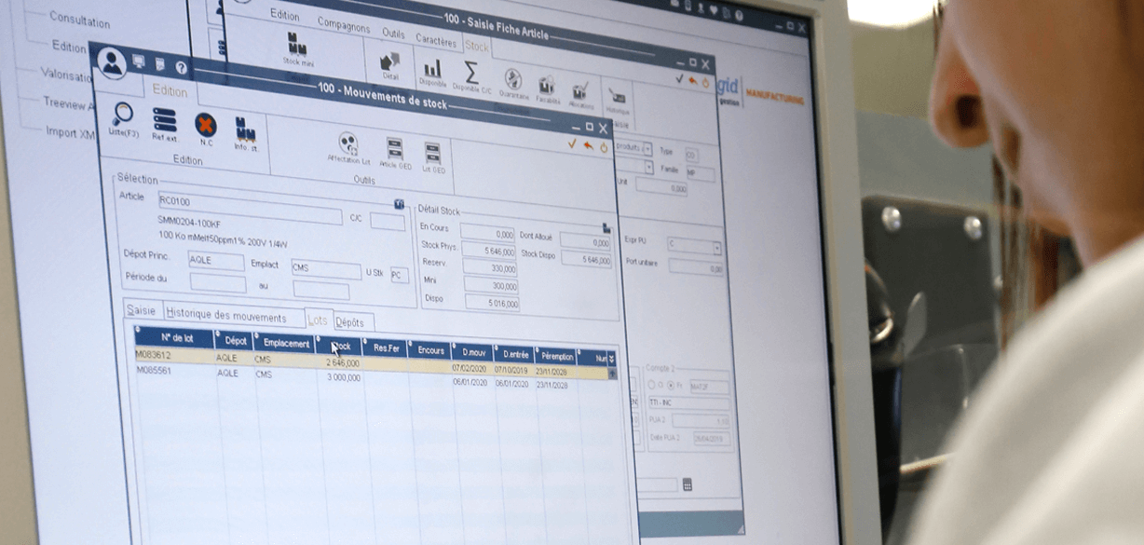Click the U Stk field PC
This screenshot has width=1144, height=545.
point(399,276)
